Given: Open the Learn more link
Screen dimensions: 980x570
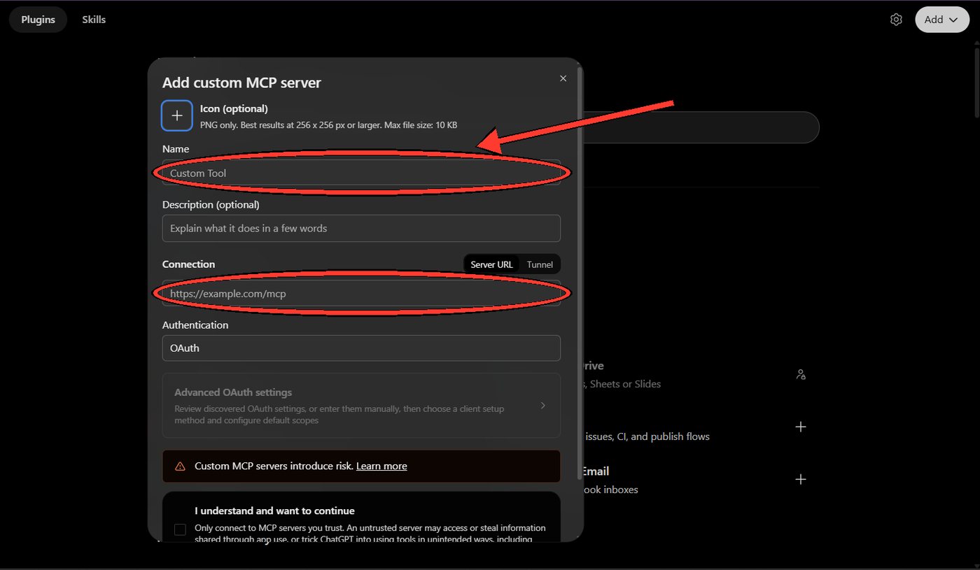Looking at the screenshot, I should click(x=381, y=466).
